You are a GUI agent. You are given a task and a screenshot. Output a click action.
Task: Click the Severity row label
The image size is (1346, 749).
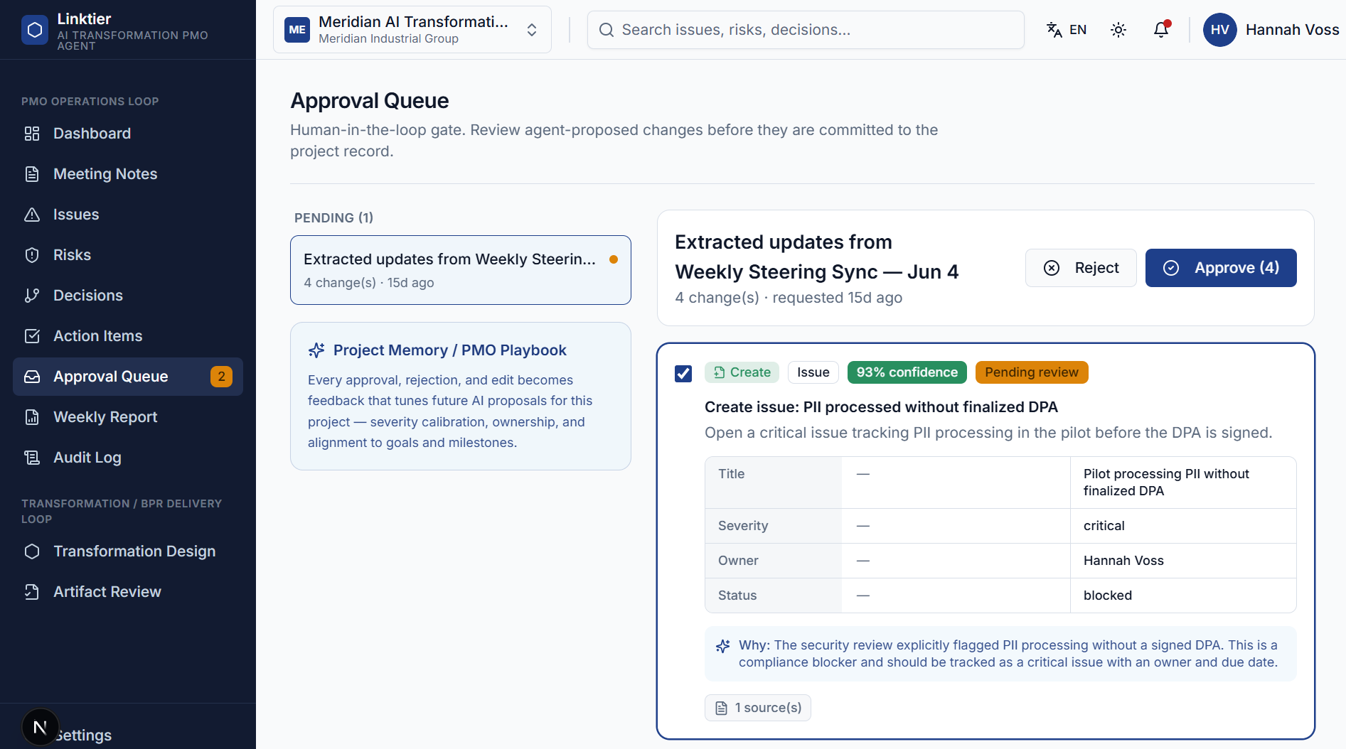tap(743, 526)
